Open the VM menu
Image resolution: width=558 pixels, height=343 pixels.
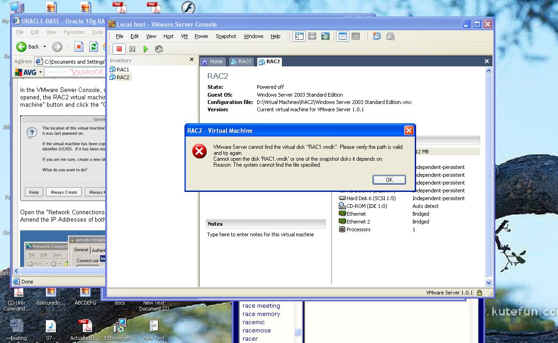click(184, 36)
